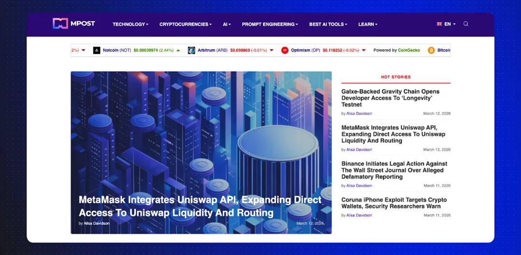Open the search magnifier icon
Image resolution: width=521 pixels, height=255 pixels.
466,24
